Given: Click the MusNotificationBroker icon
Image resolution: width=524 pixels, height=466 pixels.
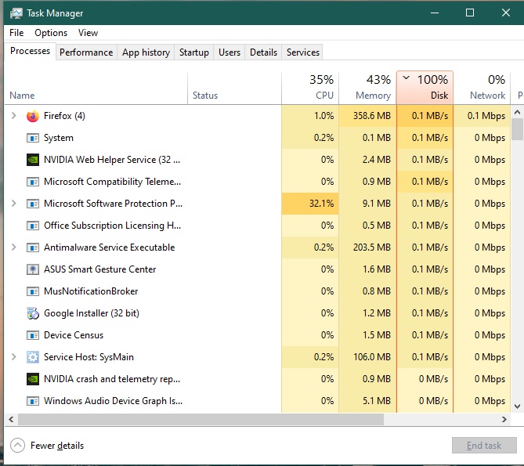Looking at the screenshot, I should [33, 291].
